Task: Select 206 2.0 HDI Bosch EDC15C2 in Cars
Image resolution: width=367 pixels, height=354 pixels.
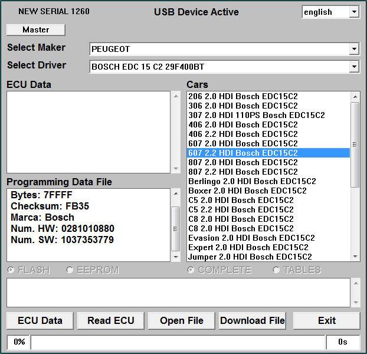Action: point(243,96)
